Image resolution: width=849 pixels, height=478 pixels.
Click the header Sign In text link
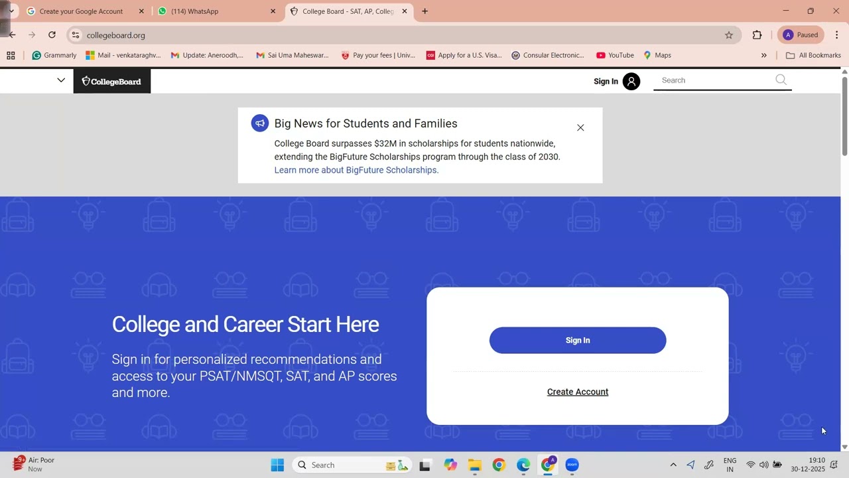tap(606, 82)
